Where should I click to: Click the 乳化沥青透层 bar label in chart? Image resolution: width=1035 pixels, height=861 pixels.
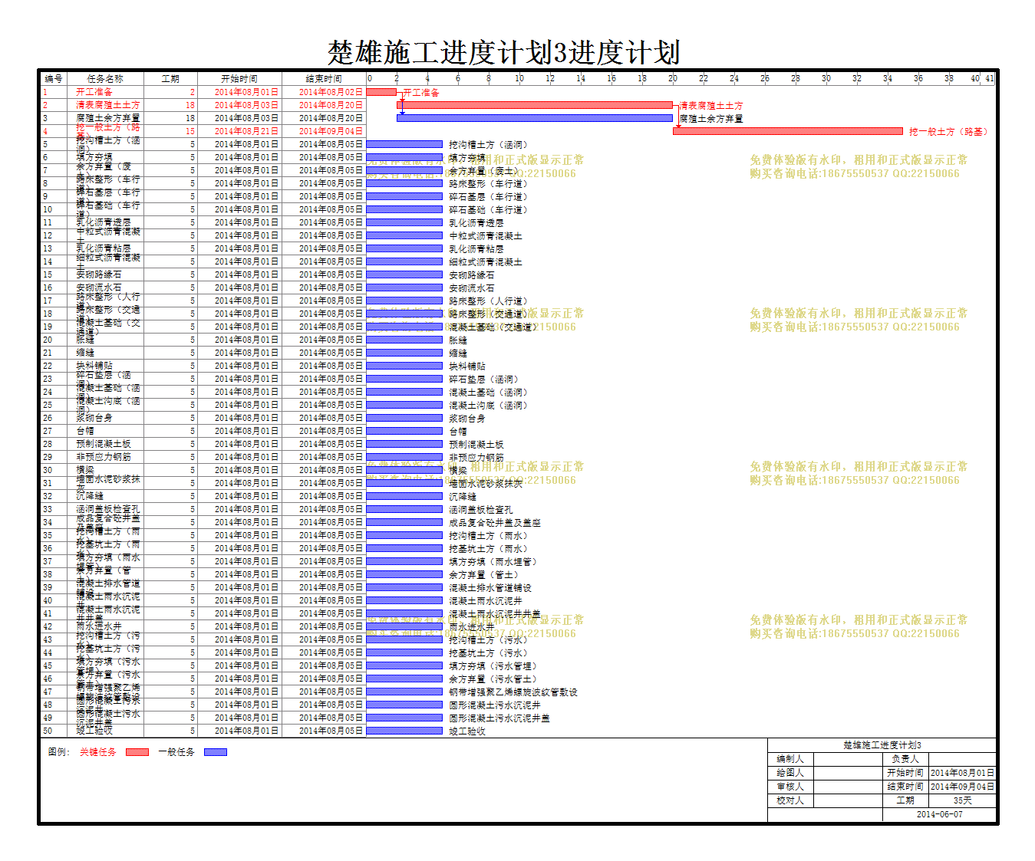pyautogui.click(x=476, y=223)
